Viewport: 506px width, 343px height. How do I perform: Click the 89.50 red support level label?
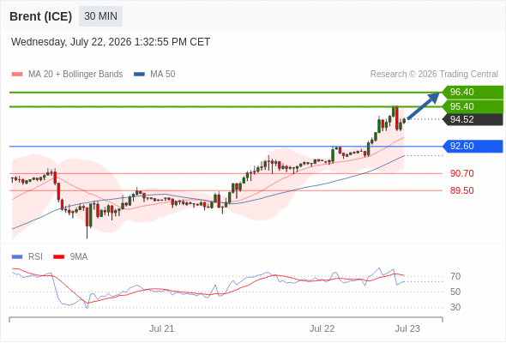tap(461, 190)
